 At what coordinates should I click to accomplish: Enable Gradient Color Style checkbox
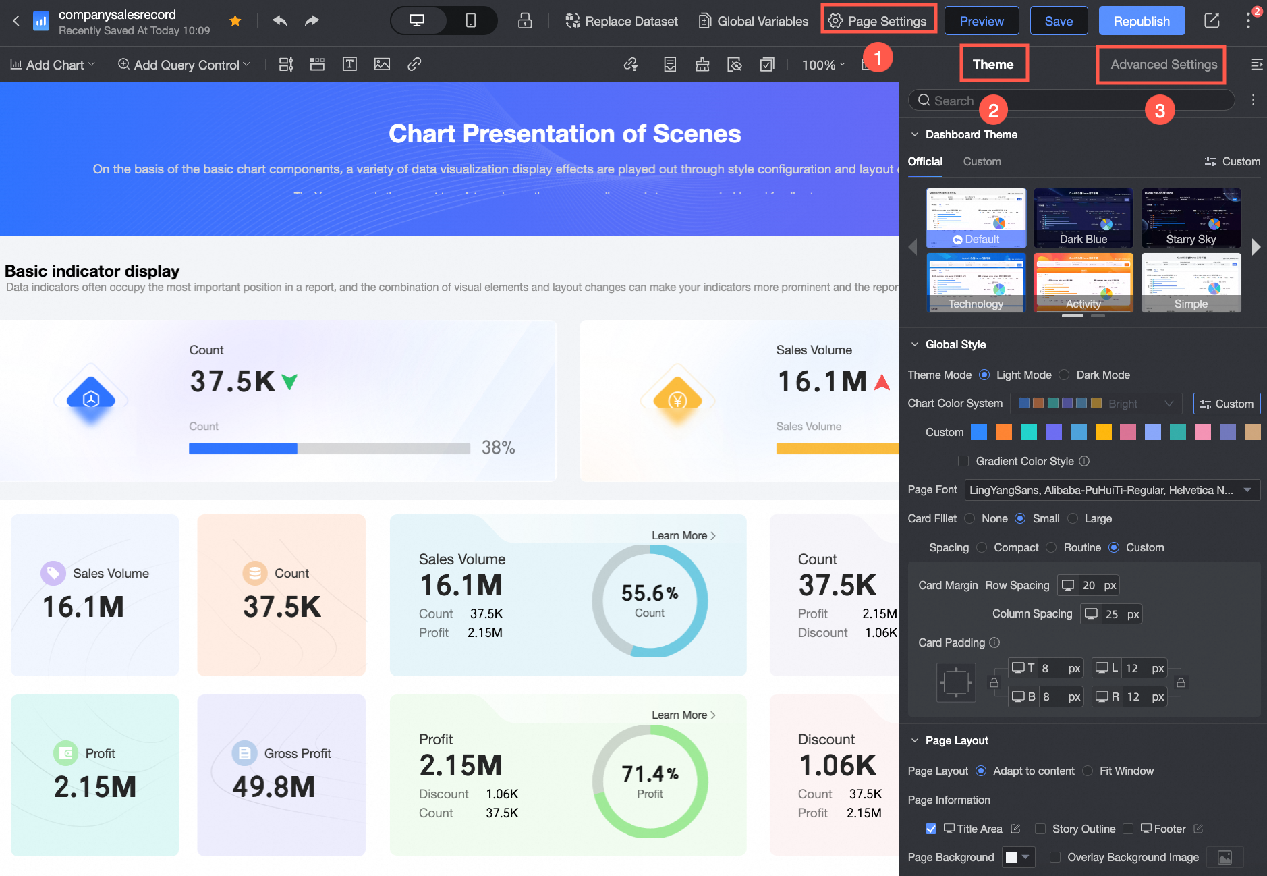(x=963, y=461)
